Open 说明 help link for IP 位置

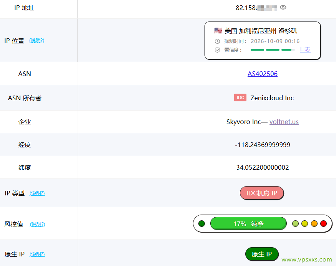(x=37, y=40)
